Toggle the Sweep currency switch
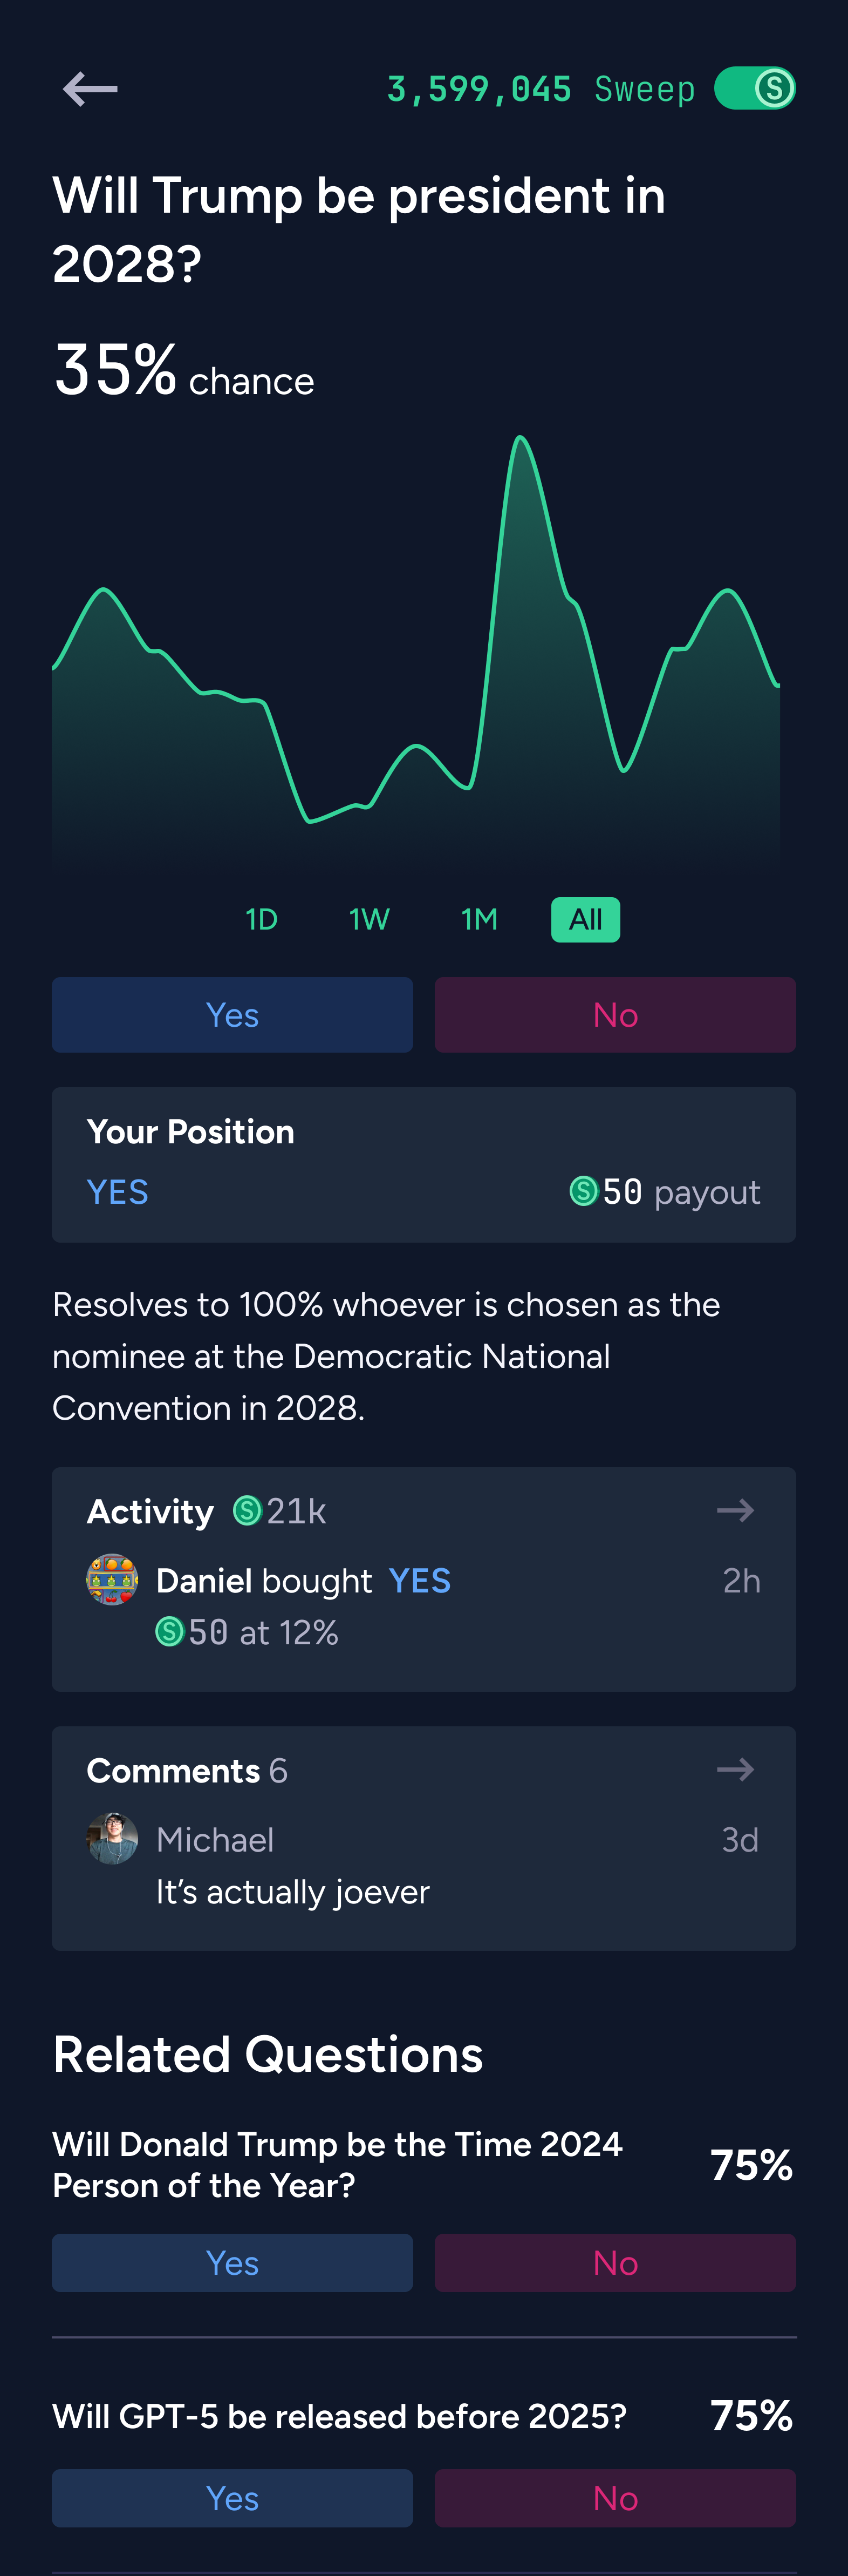848x2576 pixels. pyautogui.click(x=755, y=88)
